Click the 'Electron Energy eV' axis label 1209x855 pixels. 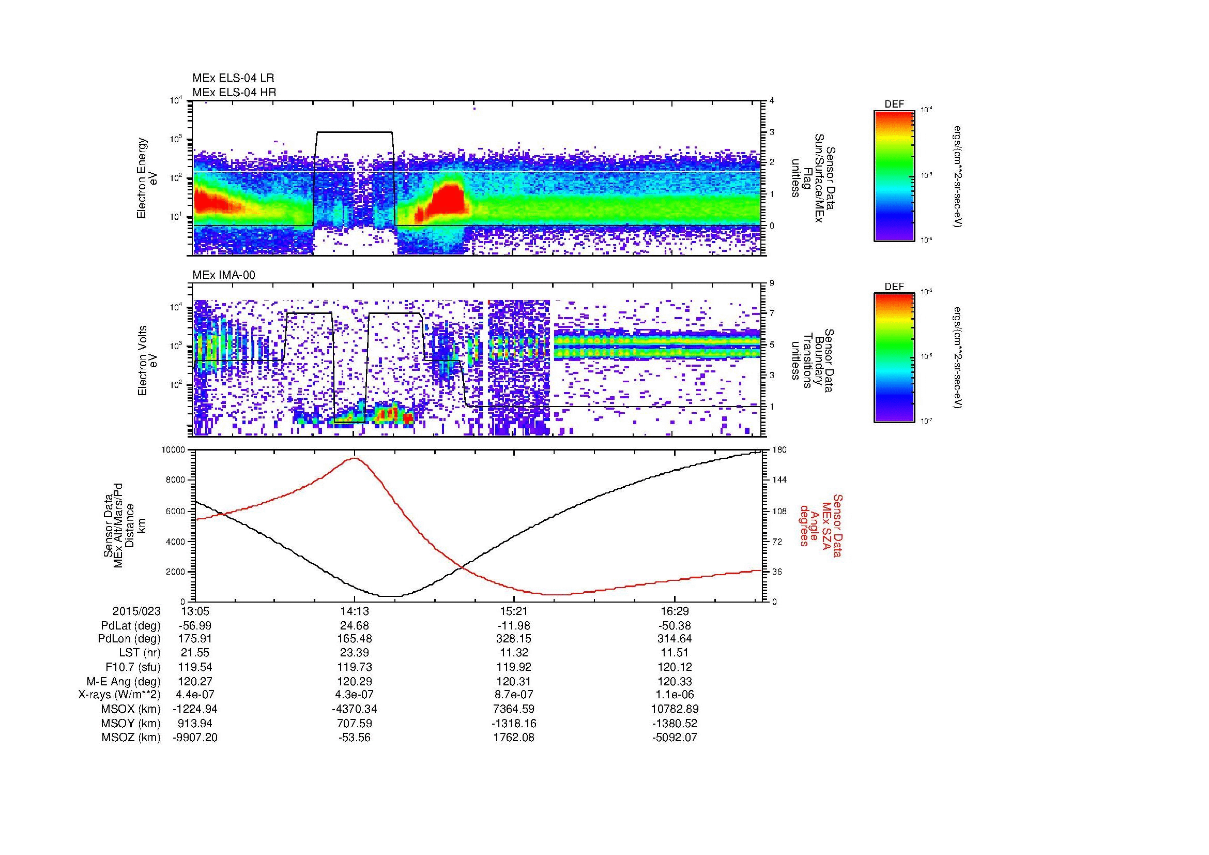pos(147,178)
